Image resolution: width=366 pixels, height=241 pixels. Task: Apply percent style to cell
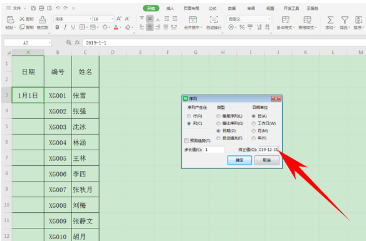click(242, 28)
